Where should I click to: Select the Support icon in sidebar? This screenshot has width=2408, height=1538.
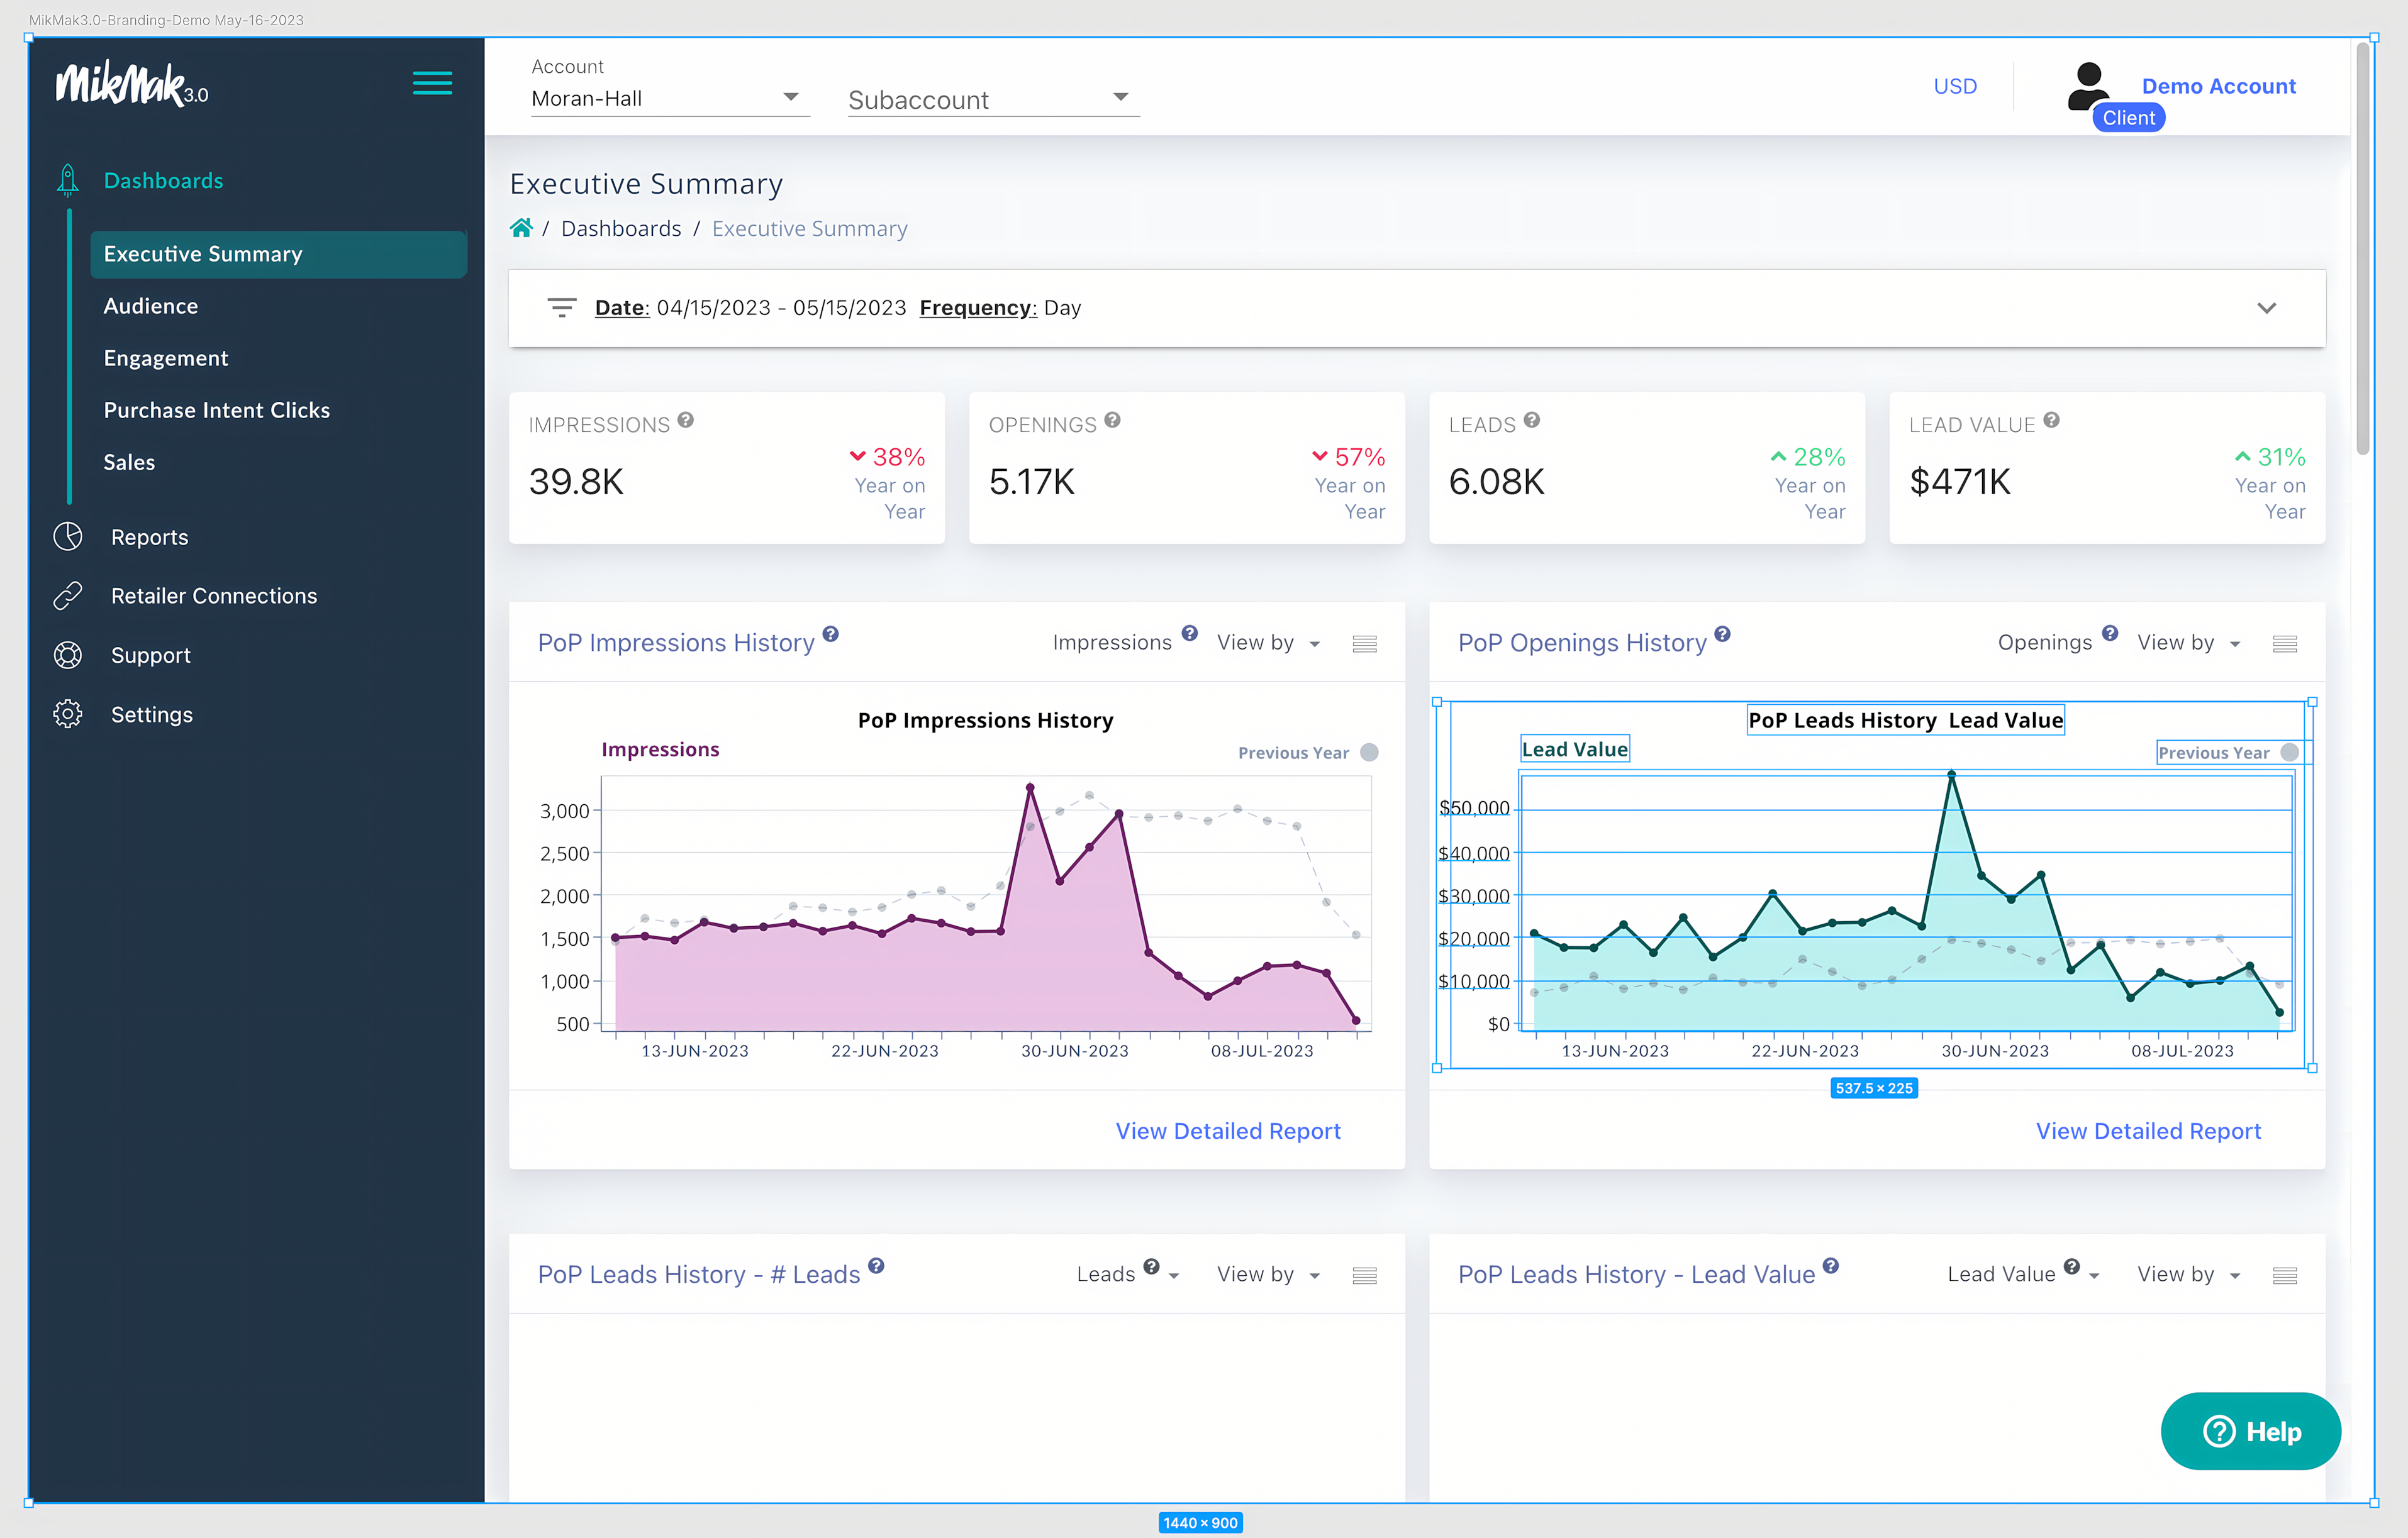[x=67, y=655]
